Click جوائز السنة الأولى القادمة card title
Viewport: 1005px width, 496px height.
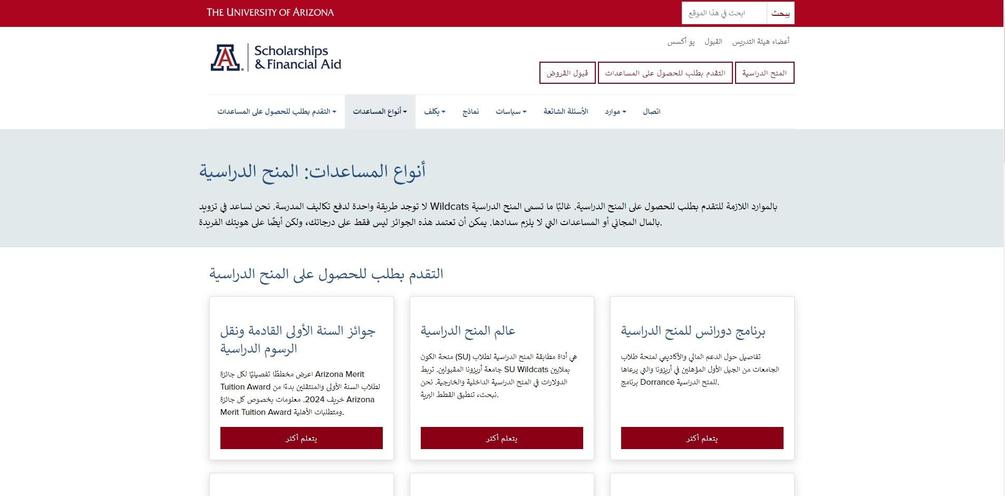(298, 339)
